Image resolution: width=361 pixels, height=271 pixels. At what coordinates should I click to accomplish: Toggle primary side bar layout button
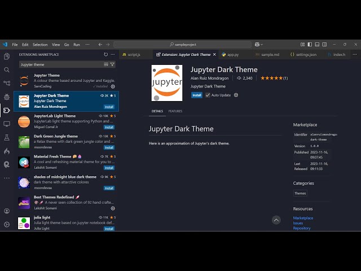pos(309,45)
